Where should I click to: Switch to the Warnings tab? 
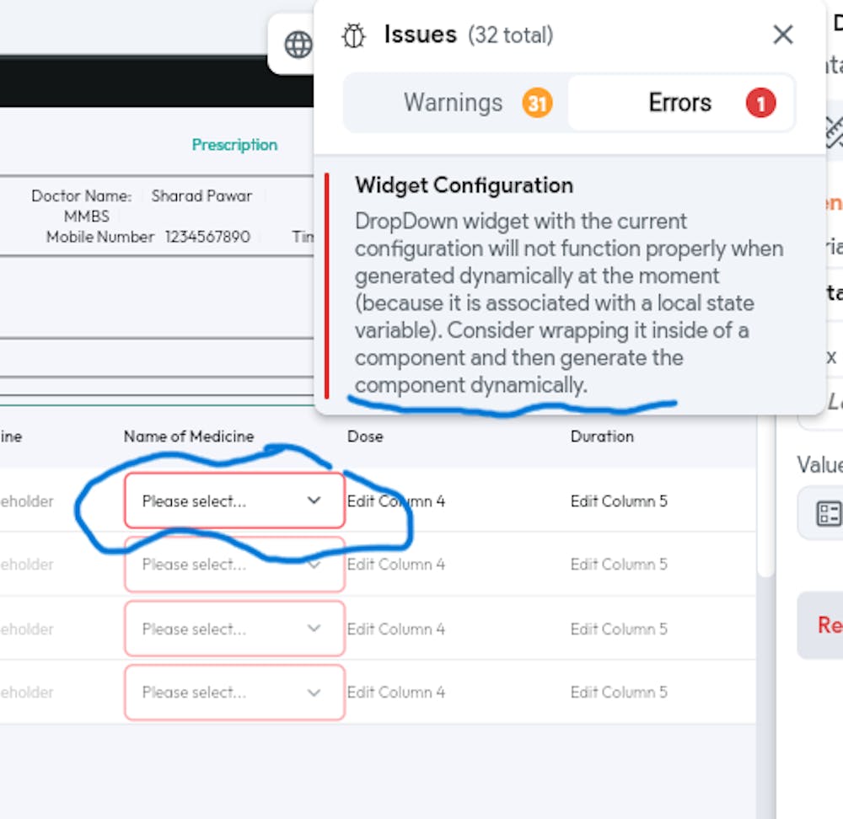(453, 102)
